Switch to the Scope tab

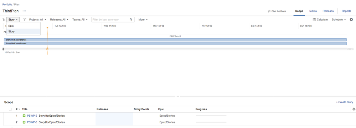[x=299, y=11]
